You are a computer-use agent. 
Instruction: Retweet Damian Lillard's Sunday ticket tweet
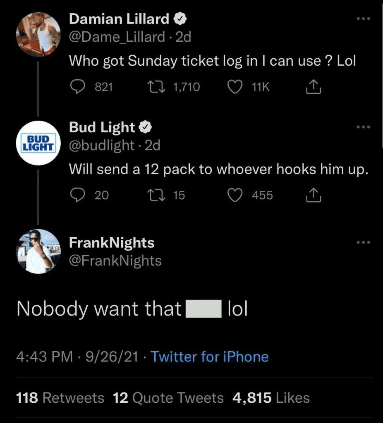click(156, 87)
